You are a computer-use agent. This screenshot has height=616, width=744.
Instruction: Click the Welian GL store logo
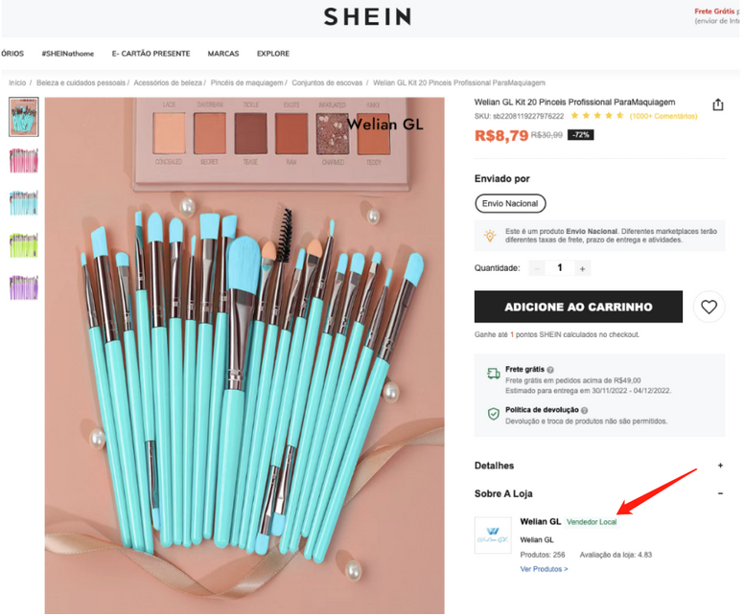pos(493,536)
